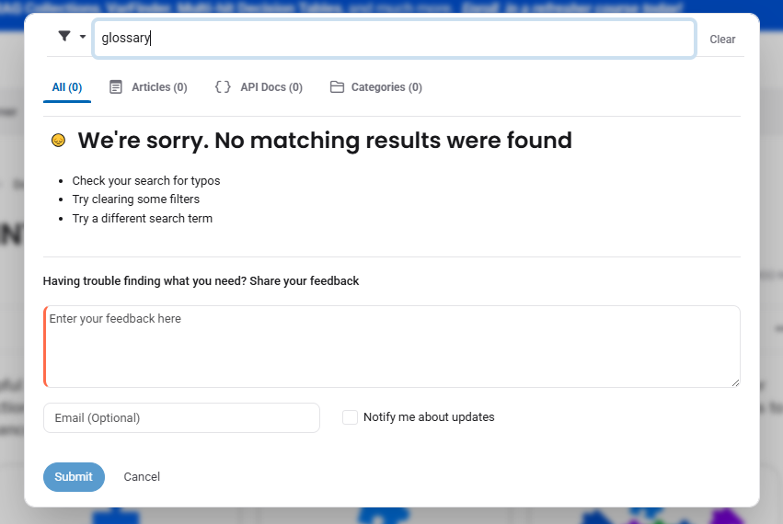Open the Categories (0) tab
783x524 pixels.
(376, 87)
